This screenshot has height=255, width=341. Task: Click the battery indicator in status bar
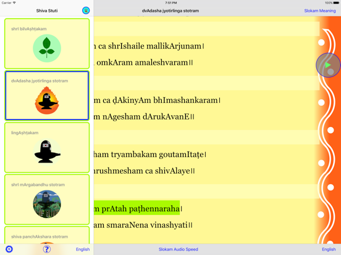pos(336,3)
